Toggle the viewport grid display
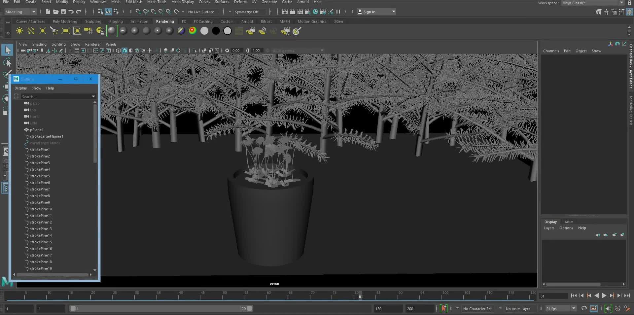This screenshot has height=315, width=634. click(x=71, y=51)
